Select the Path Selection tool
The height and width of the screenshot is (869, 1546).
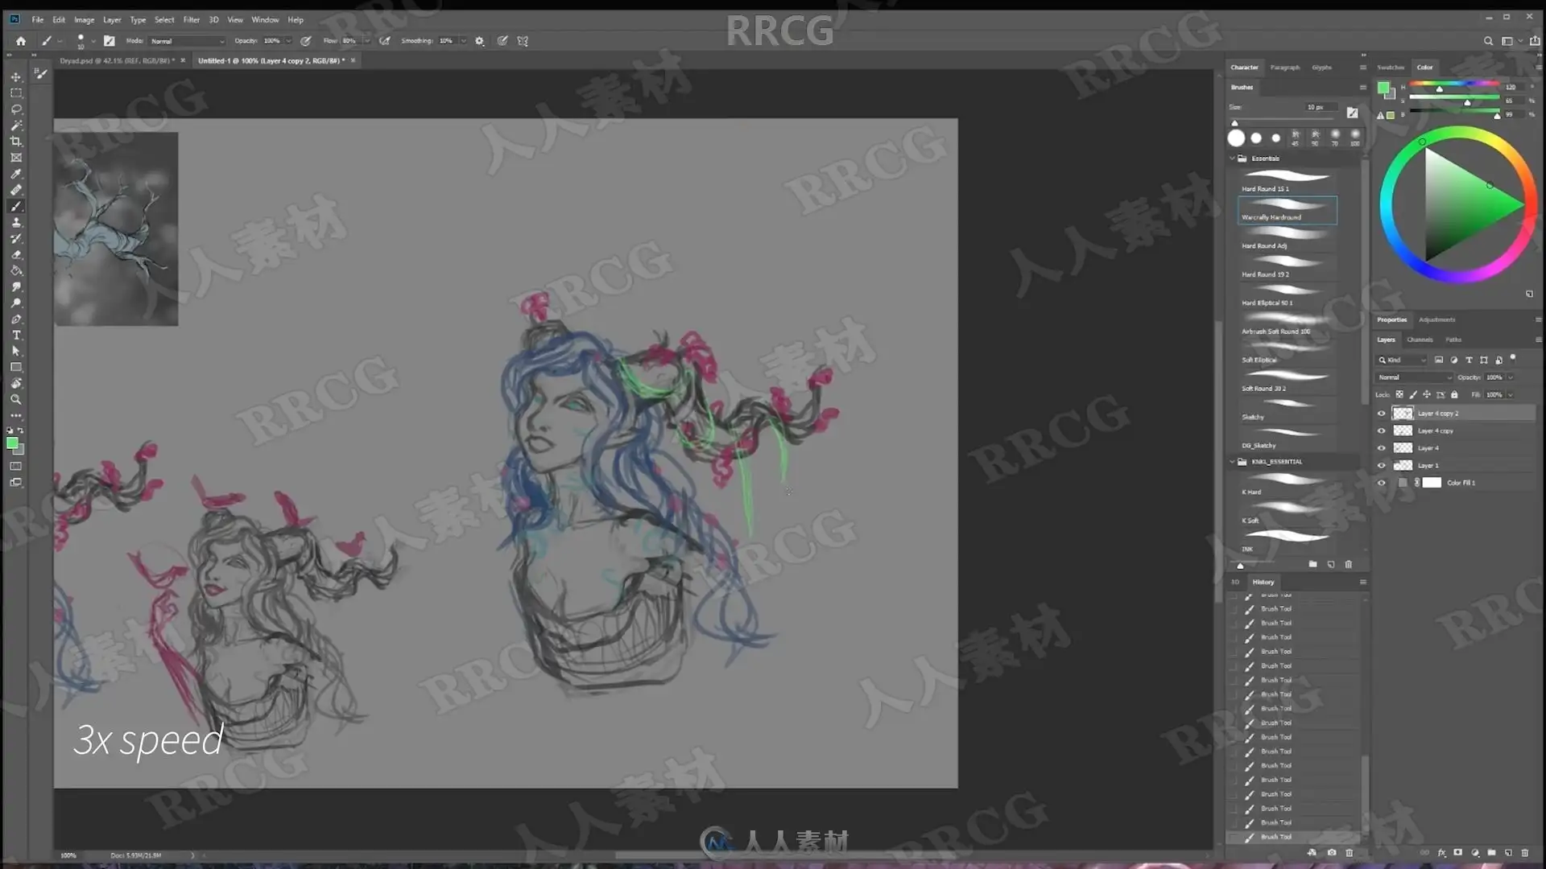coord(16,351)
